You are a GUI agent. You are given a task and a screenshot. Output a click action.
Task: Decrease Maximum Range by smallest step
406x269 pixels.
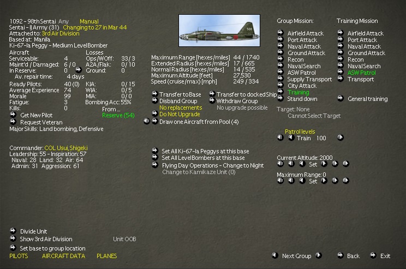[x=302, y=181]
